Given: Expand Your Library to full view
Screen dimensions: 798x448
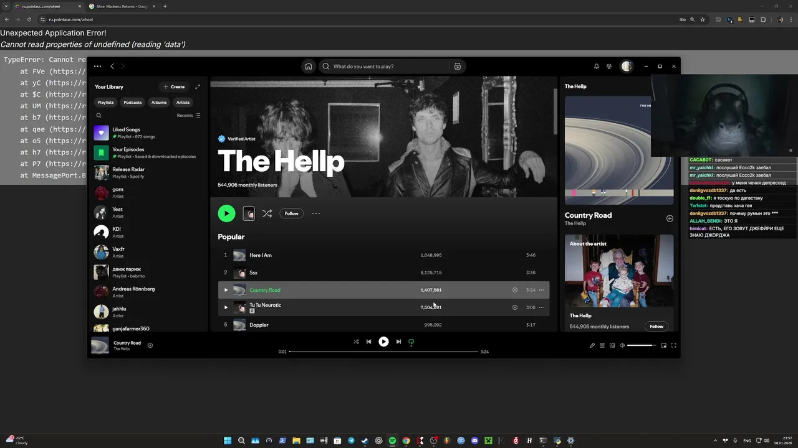Looking at the screenshot, I should pos(198,87).
